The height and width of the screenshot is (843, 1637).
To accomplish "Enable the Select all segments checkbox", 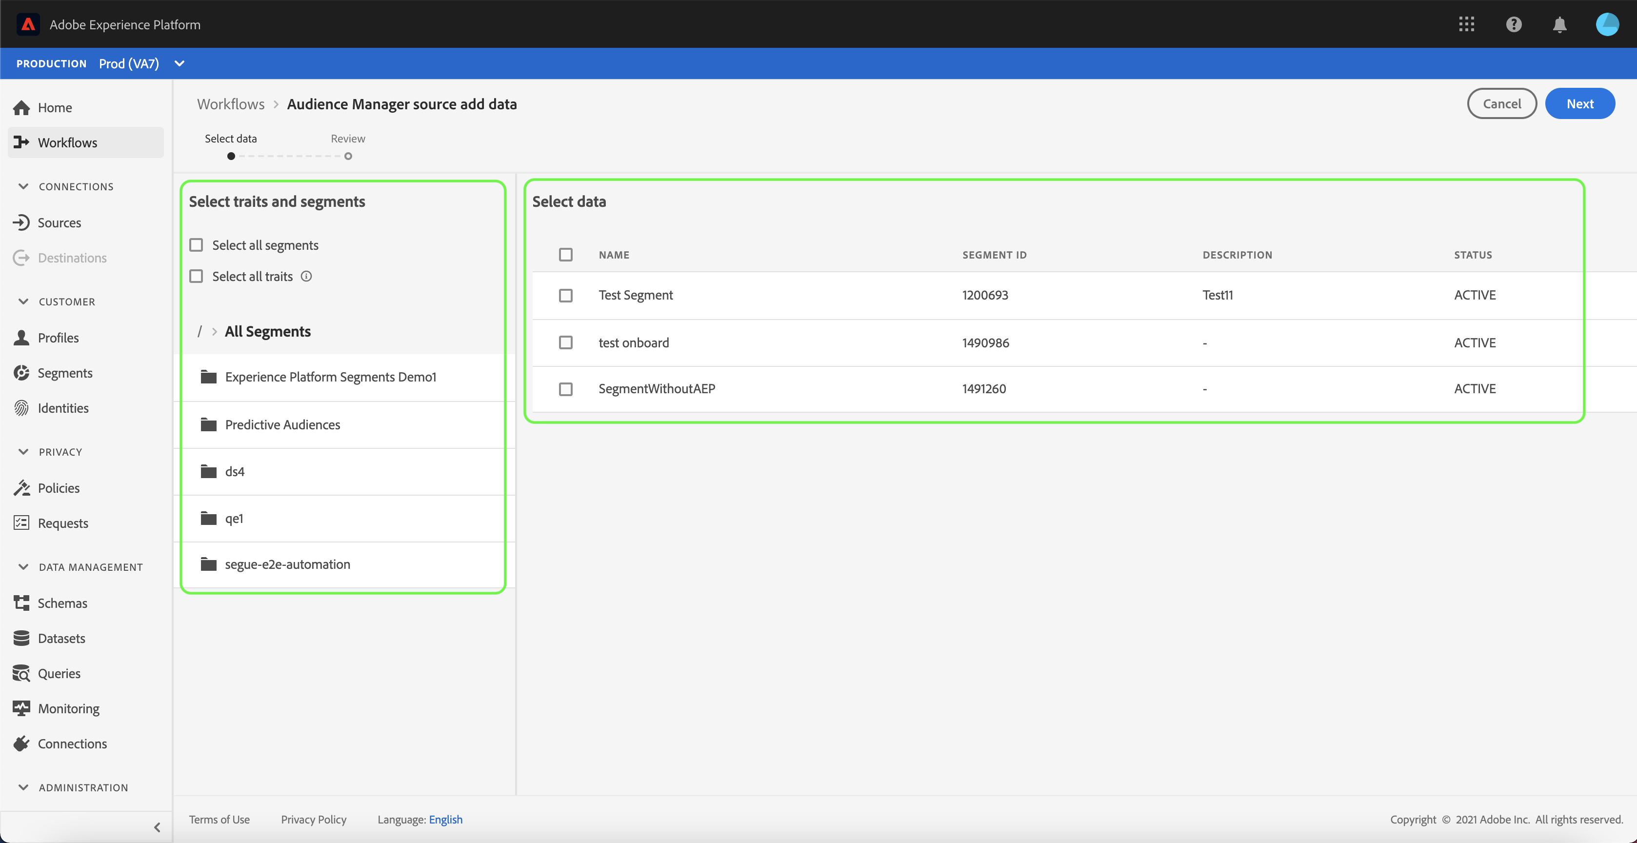I will coord(197,245).
